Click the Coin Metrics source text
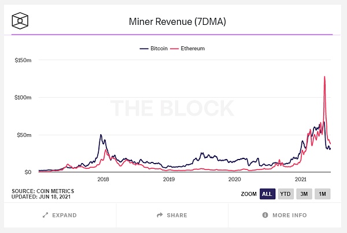This screenshot has height=233, width=347. (39, 191)
